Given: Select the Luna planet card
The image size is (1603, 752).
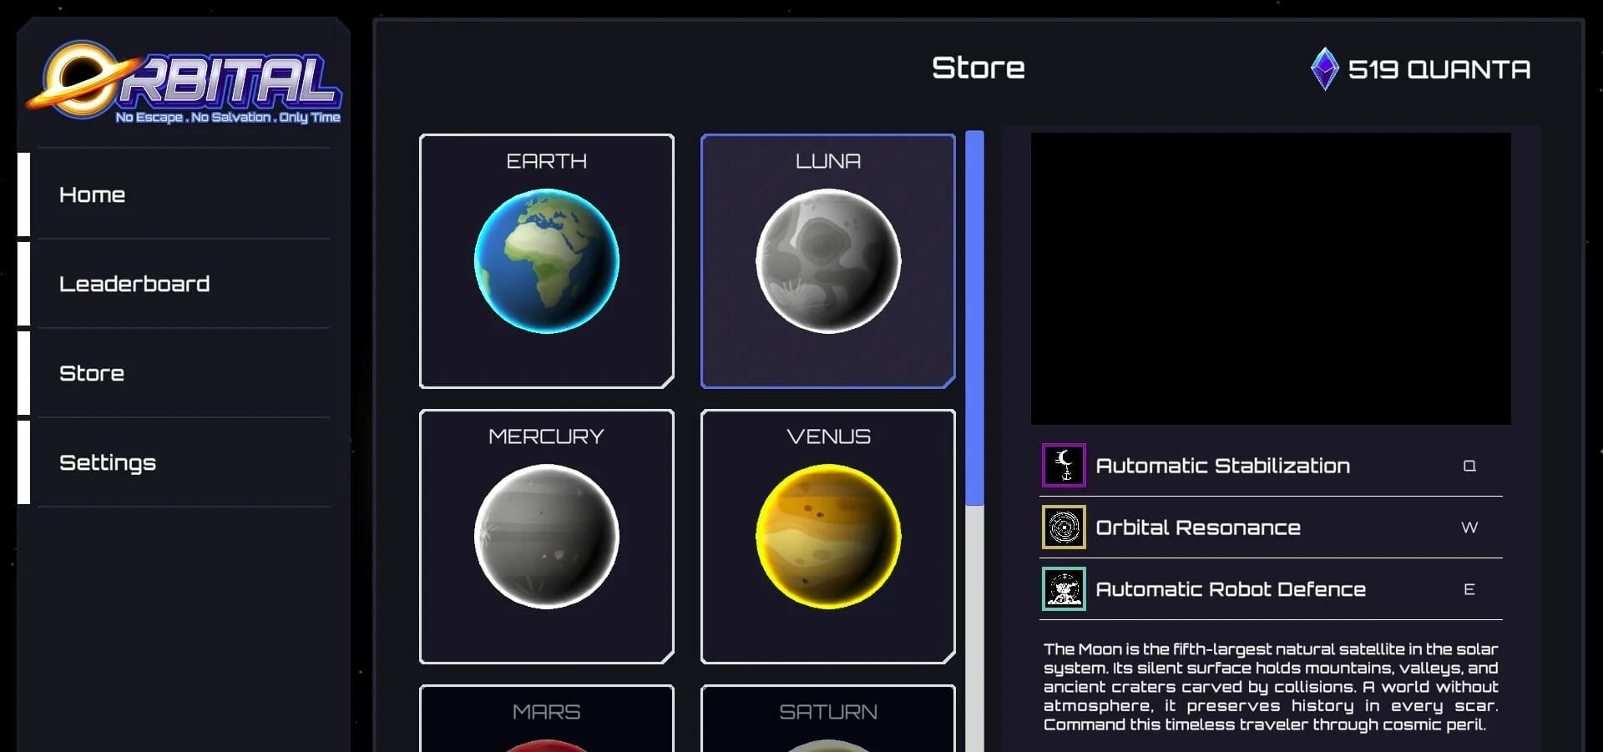Looking at the screenshot, I should (x=827, y=261).
